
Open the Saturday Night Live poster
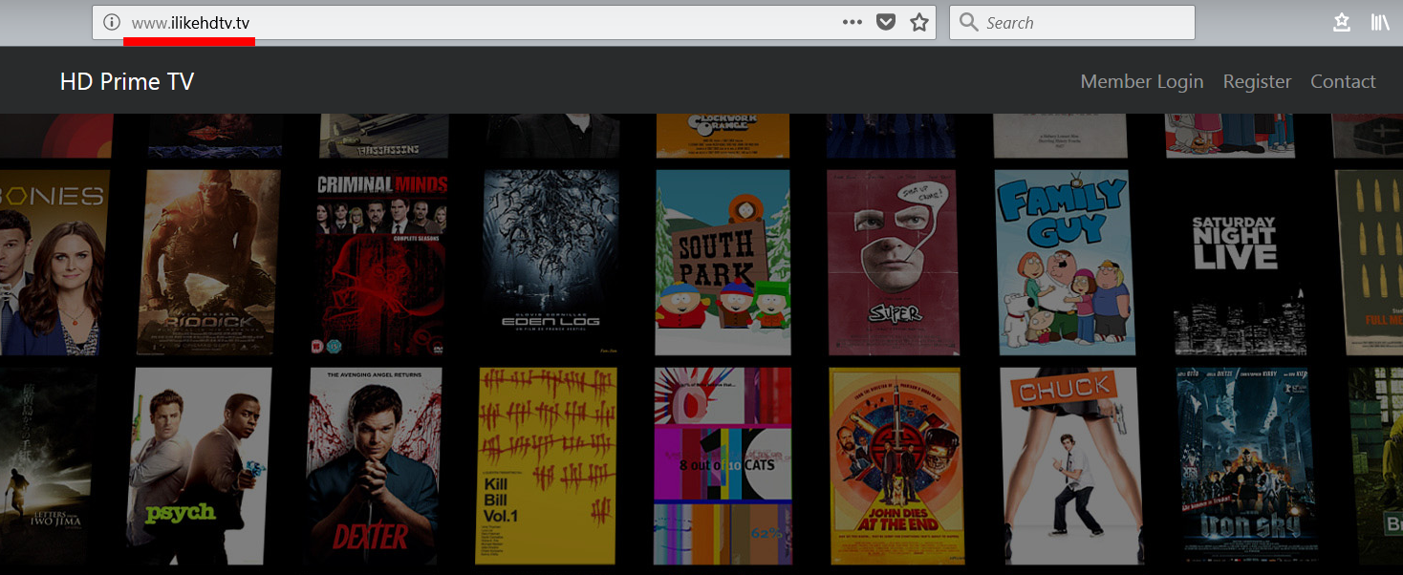(1234, 263)
